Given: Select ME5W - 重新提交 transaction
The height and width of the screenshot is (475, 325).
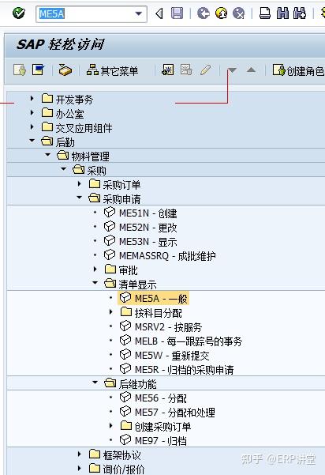Looking at the screenshot, I should tap(172, 356).
